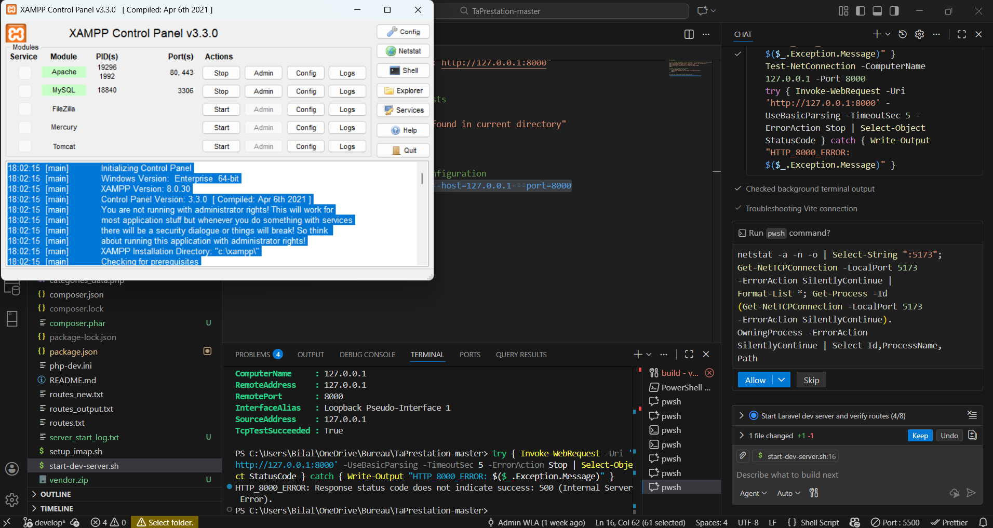Skip the pwsh command
The image size is (993, 528).
click(811, 380)
